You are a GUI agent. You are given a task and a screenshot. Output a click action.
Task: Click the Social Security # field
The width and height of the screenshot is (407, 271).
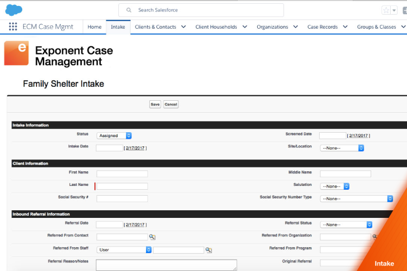(122, 199)
